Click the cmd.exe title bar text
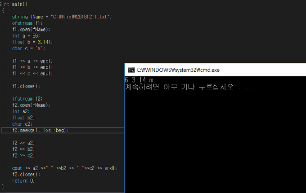This screenshot has width=306, height=193. tap(178, 70)
